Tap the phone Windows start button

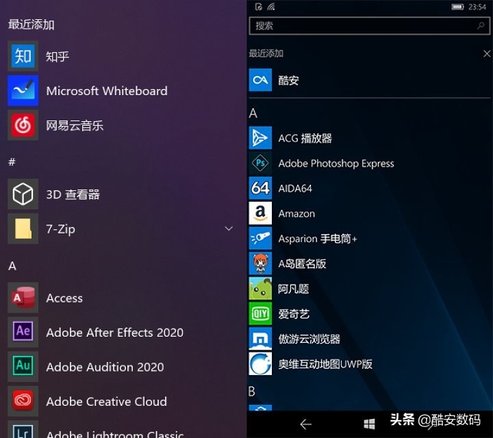(x=369, y=424)
